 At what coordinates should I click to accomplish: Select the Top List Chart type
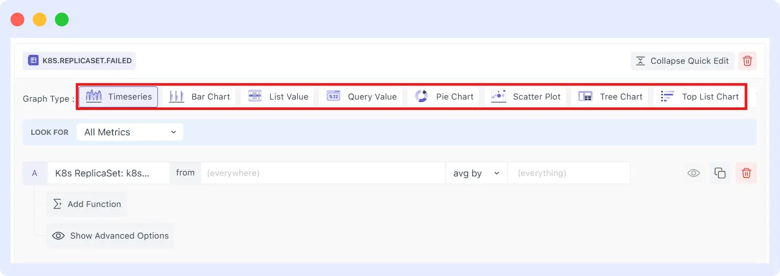pyautogui.click(x=700, y=97)
